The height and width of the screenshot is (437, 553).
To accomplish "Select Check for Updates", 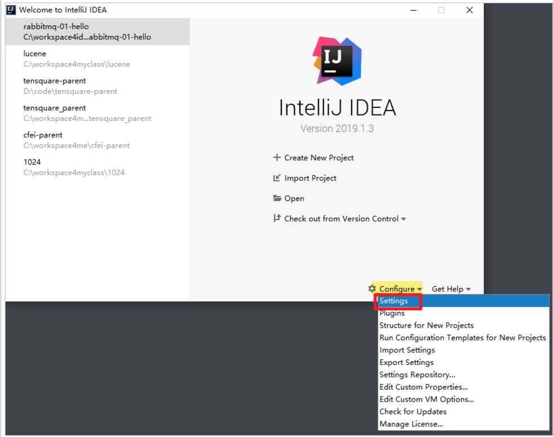I will (464, 412).
